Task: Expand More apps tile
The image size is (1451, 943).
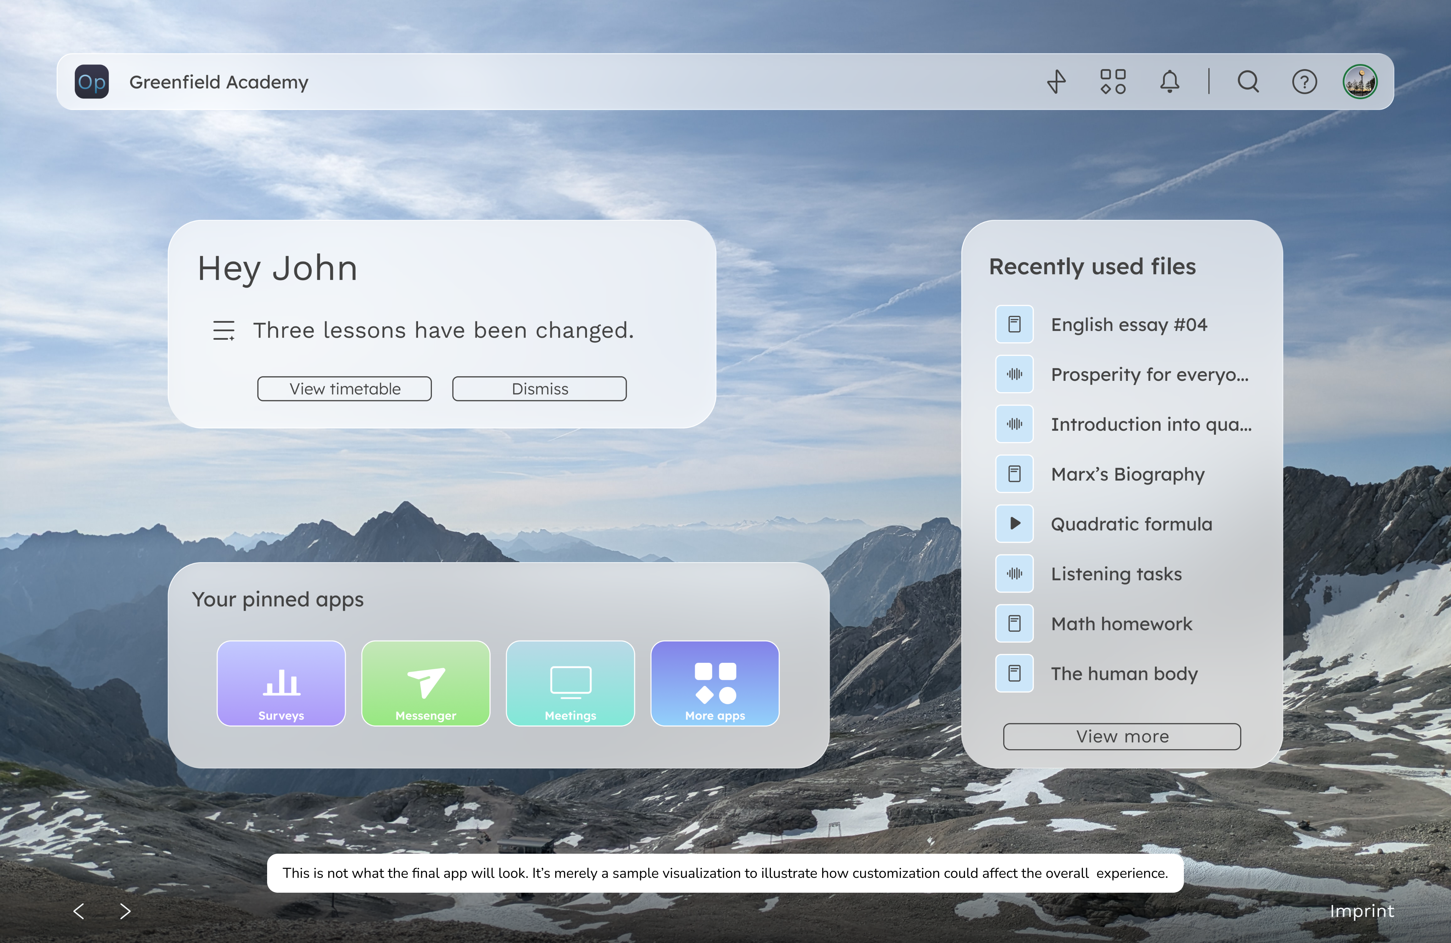Action: (715, 683)
